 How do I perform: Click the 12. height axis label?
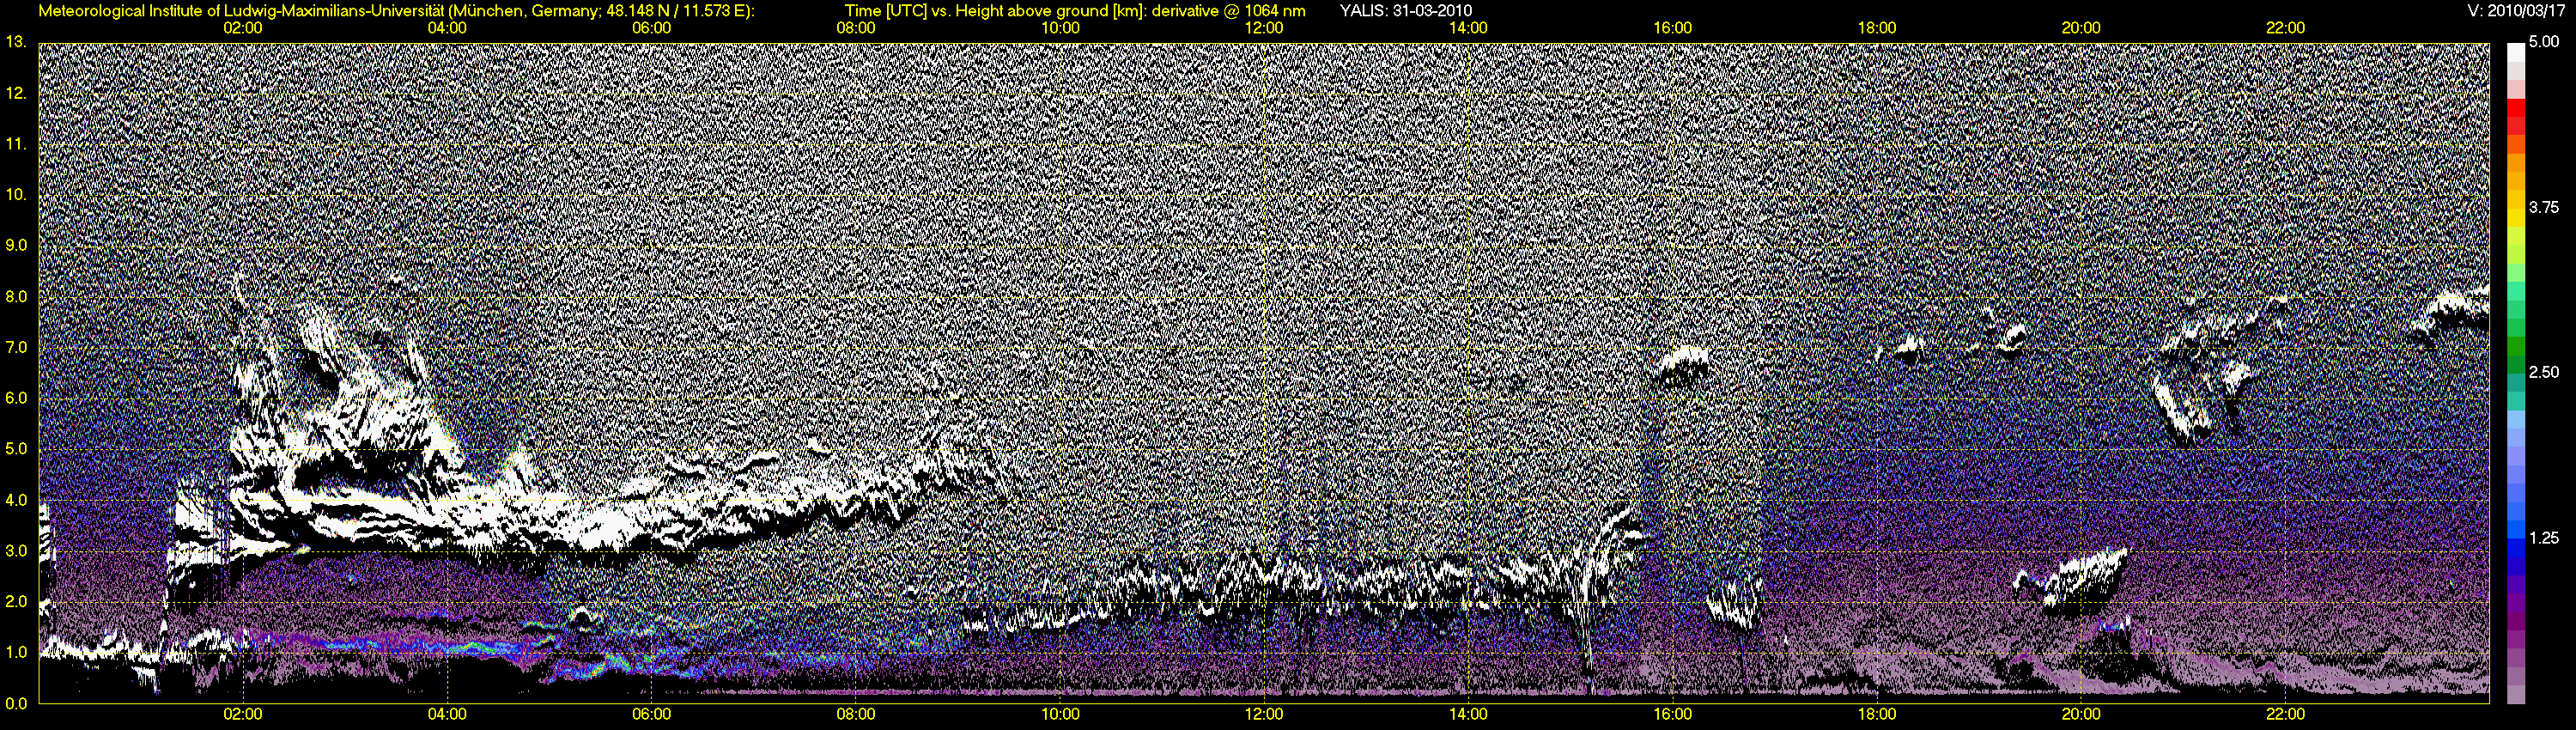(15, 93)
